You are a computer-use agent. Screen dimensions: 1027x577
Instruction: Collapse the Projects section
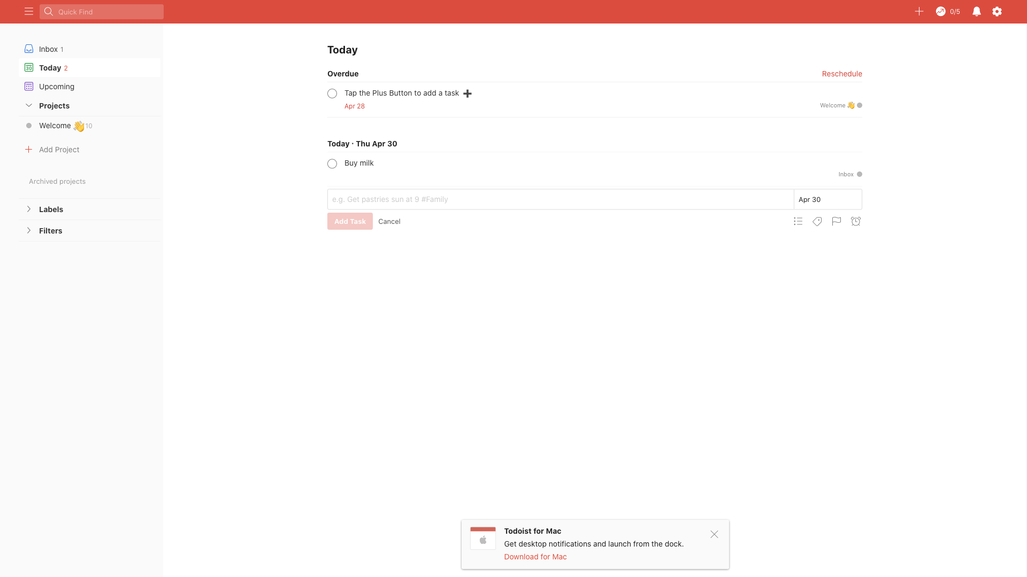(x=29, y=105)
